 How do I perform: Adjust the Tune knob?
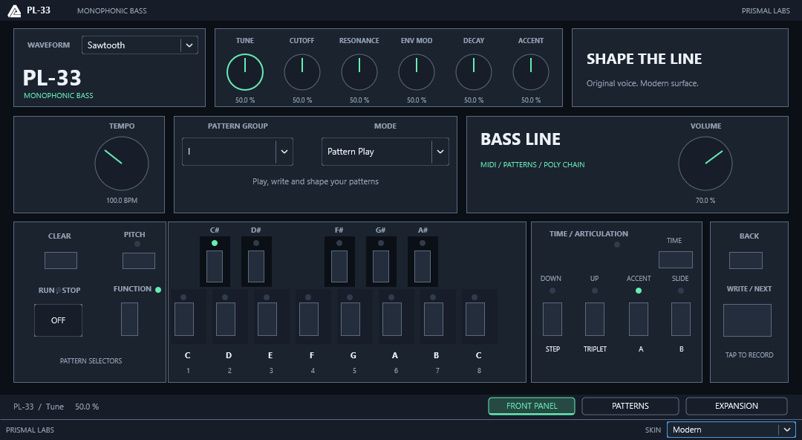245,72
